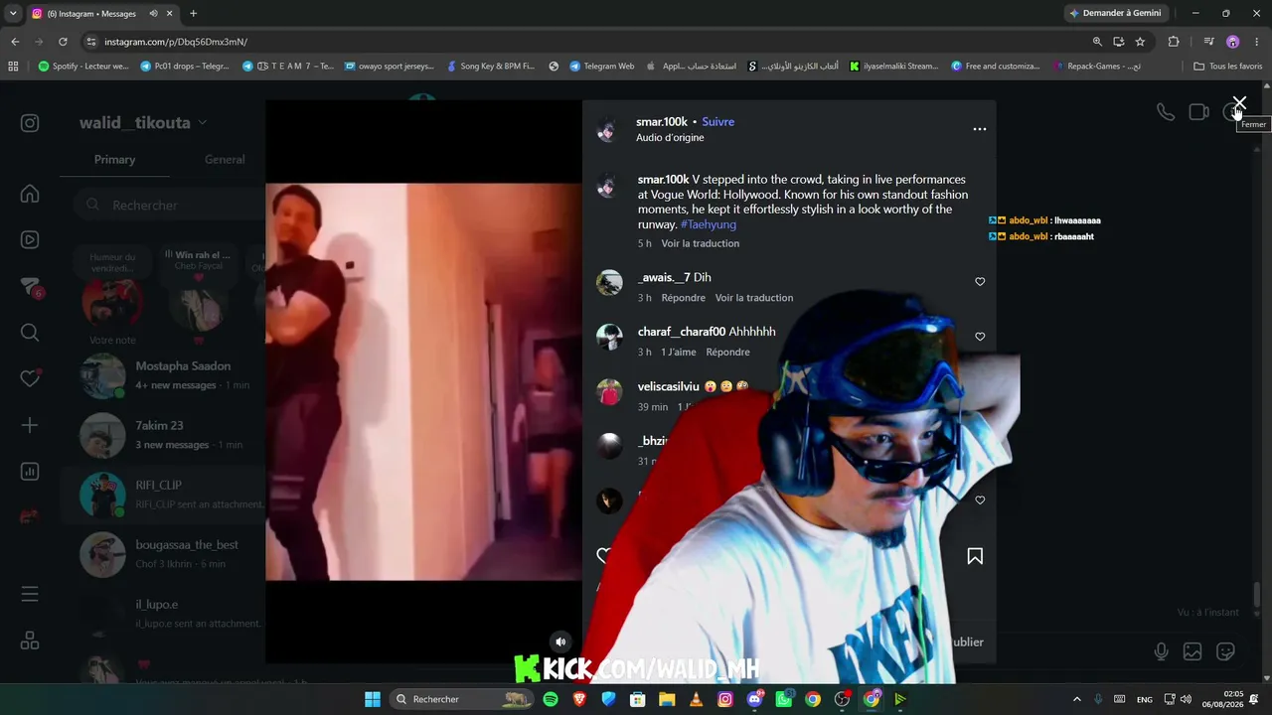Open Brave browser from the taskbar
The image size is (1272, 715).
pos(579,699)
